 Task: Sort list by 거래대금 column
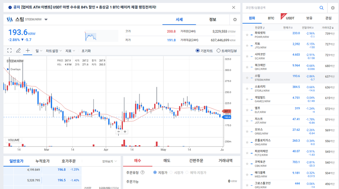pos(328,27)
